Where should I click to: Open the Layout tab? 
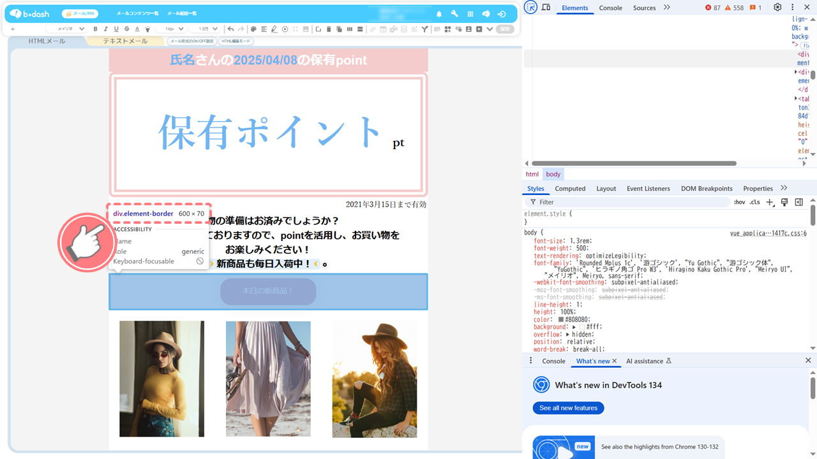[x=606, y=189]
